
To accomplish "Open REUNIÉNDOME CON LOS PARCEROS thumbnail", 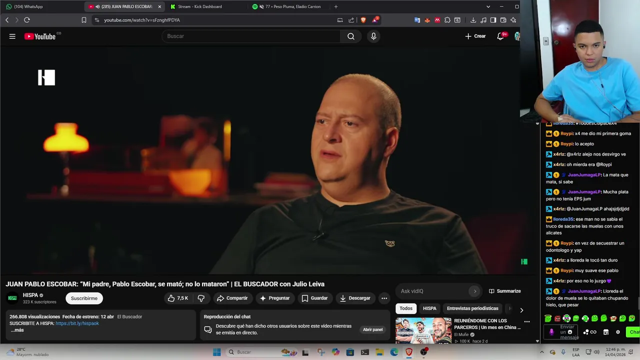I will point(423,330).
